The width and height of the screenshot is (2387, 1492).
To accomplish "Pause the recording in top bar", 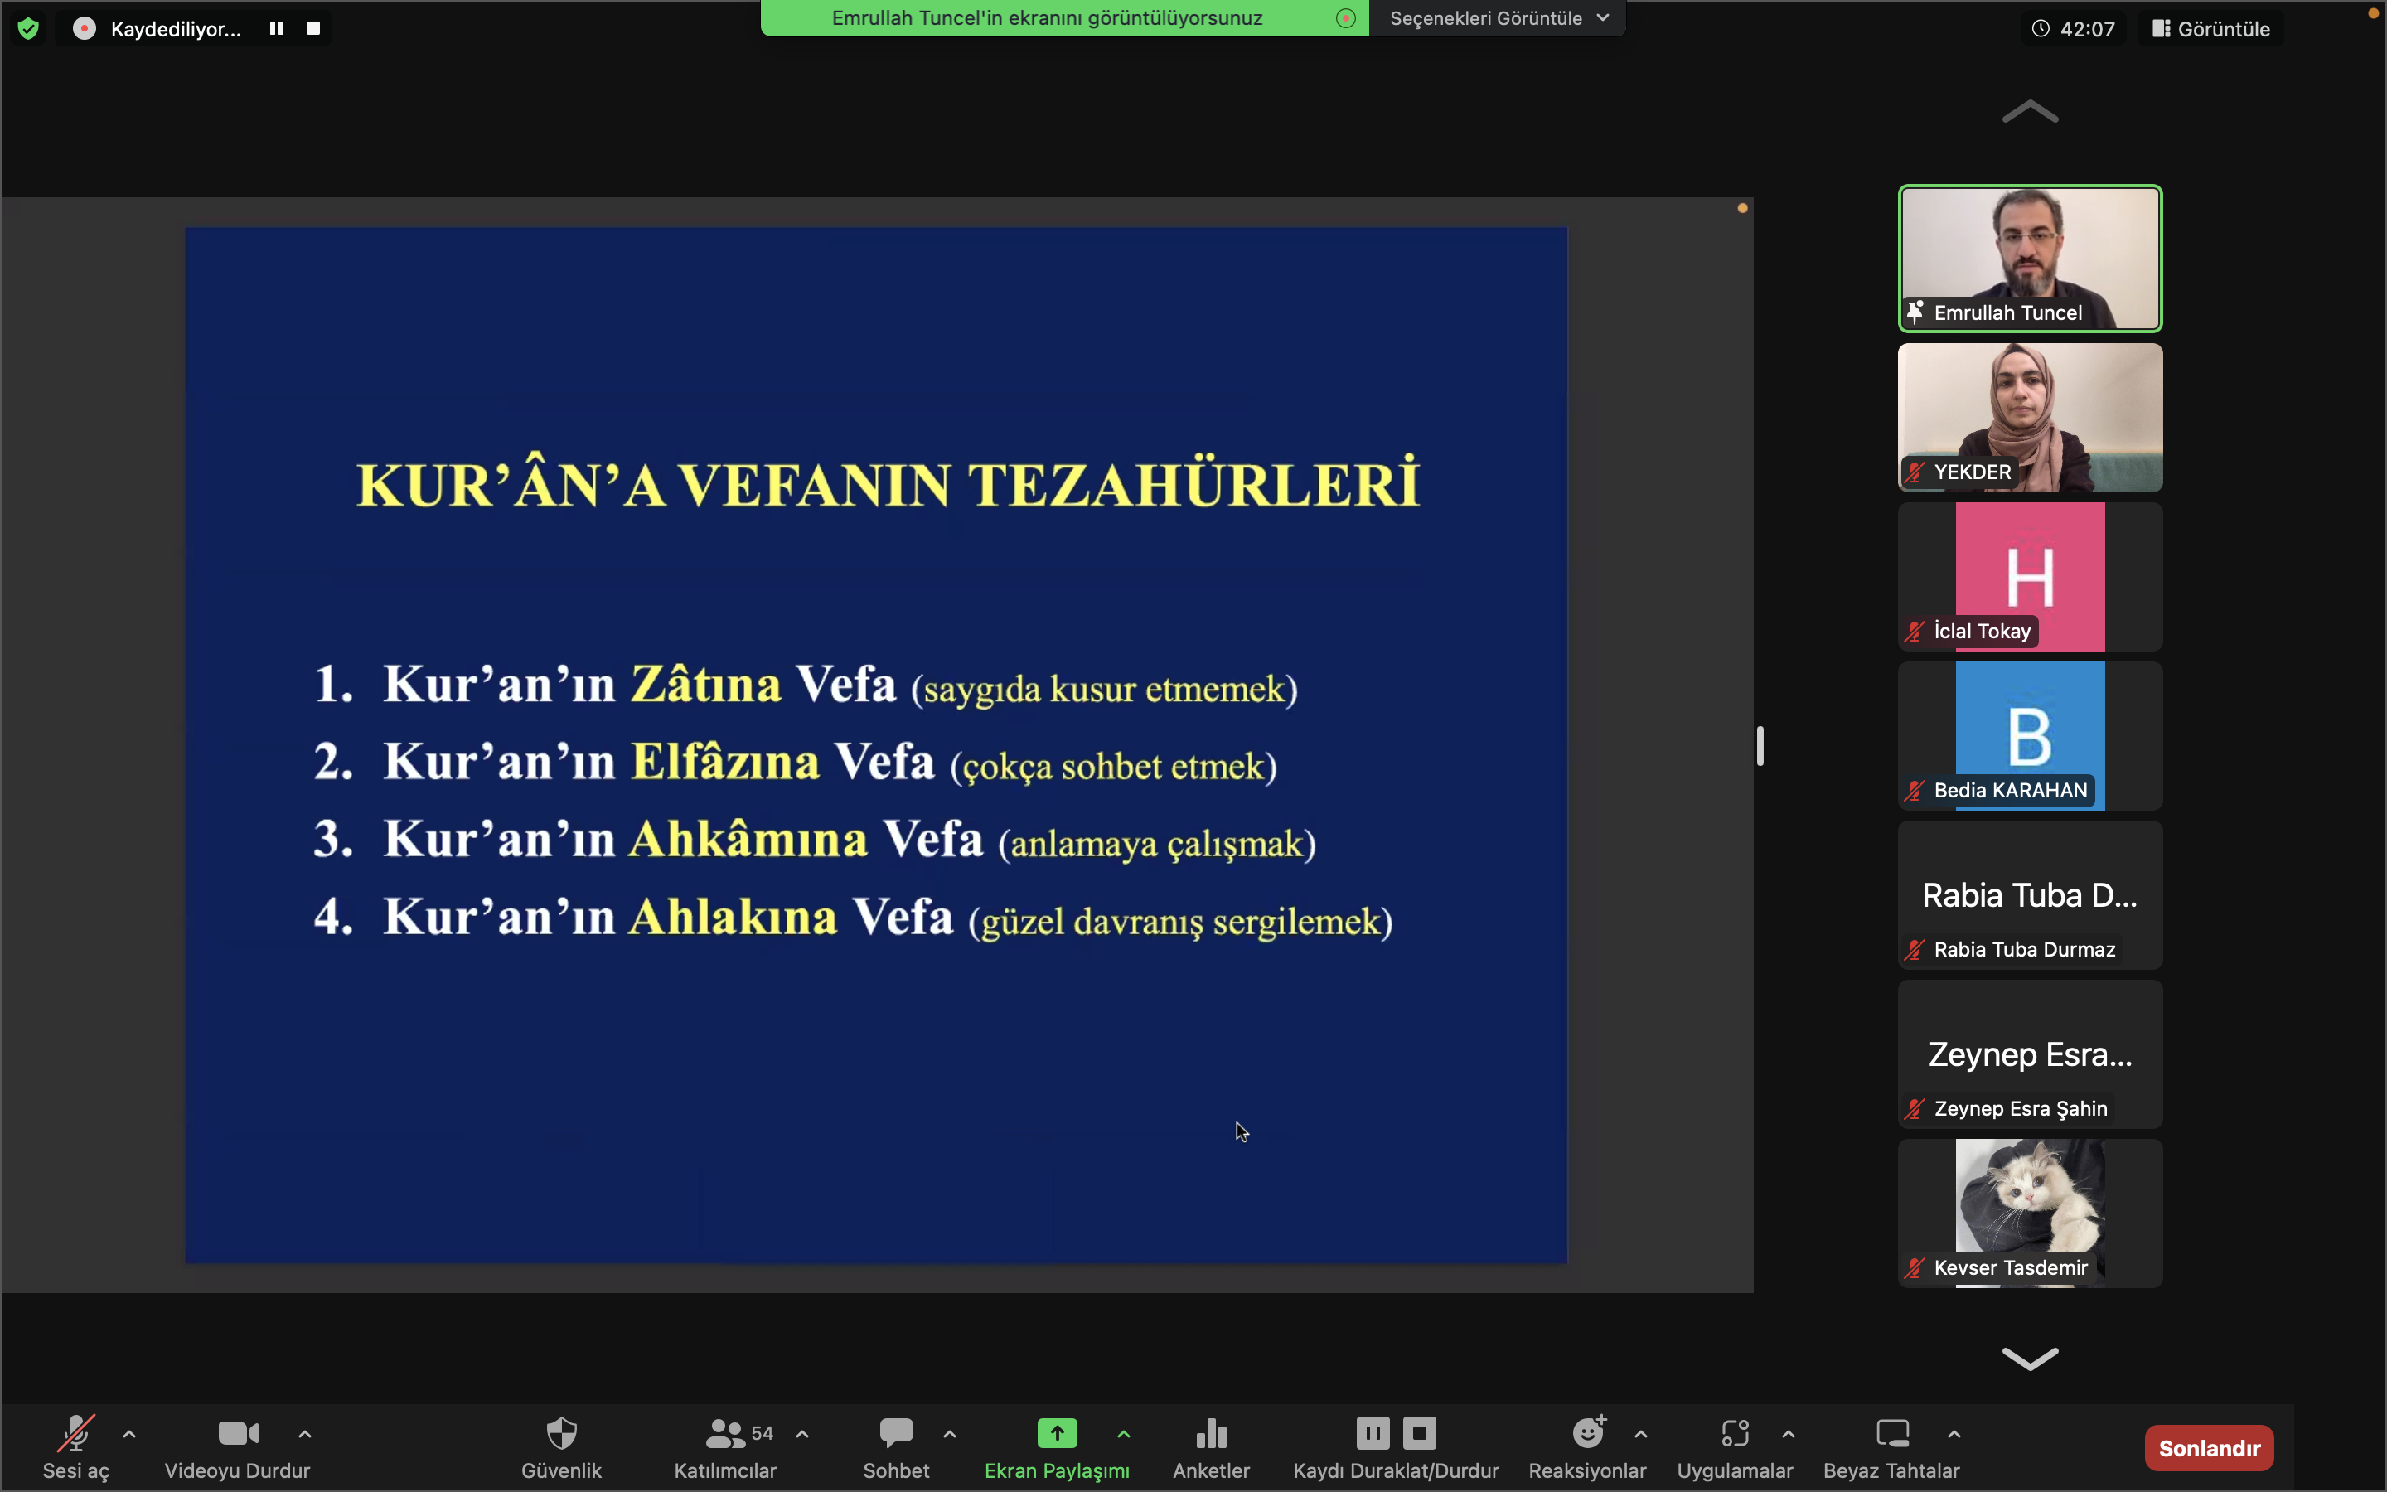I will pyautogui.click(x=277, y=29).
